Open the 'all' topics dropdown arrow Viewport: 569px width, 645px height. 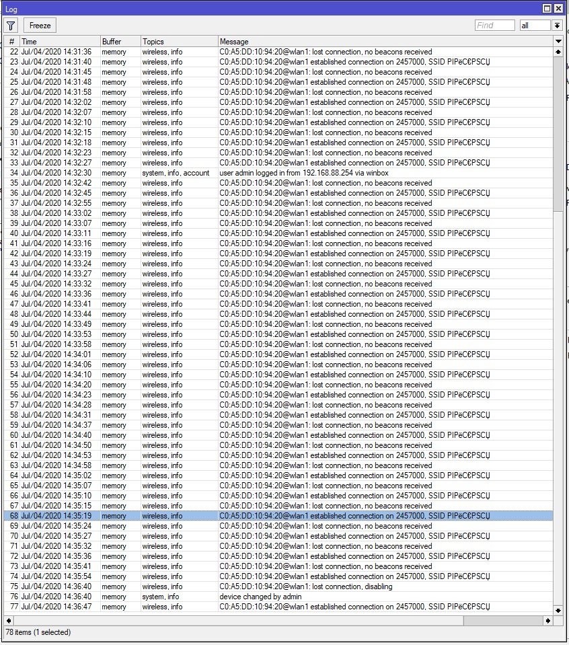[557, 26]
